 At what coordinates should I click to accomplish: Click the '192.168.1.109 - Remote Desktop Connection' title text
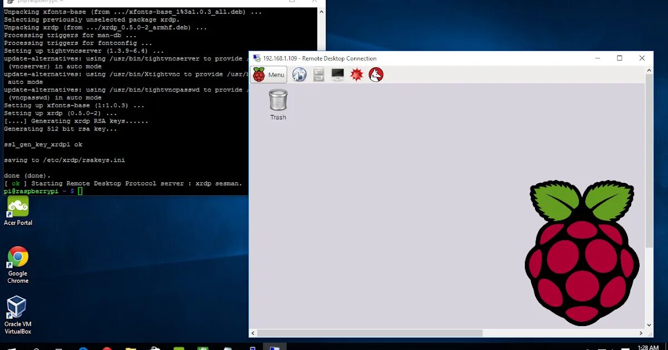tap(320, 58)
